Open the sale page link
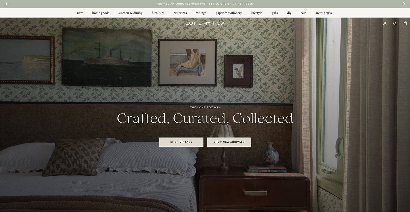 (303, 13)
